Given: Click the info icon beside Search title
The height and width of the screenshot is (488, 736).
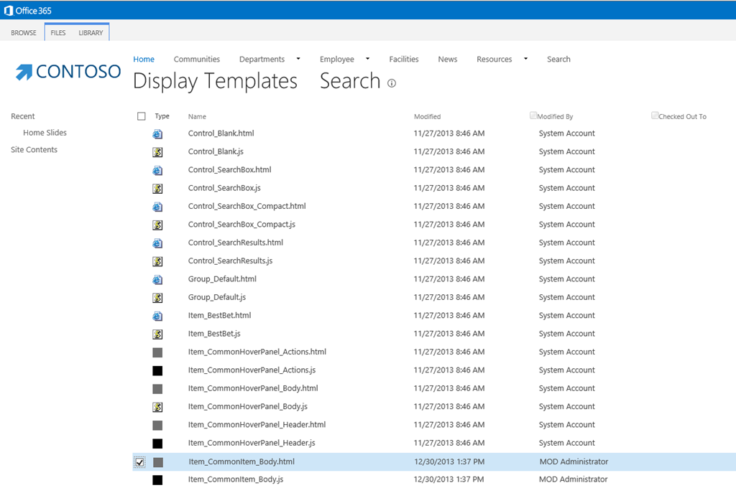Looking at the screenshot, I should (392, 83).
